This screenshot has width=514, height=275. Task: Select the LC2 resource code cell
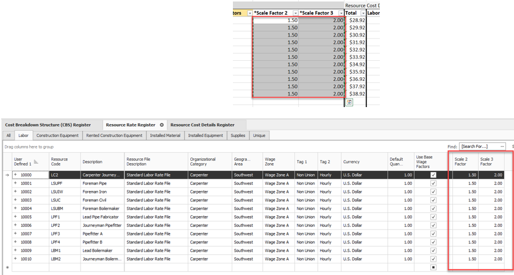pos(65,175)
